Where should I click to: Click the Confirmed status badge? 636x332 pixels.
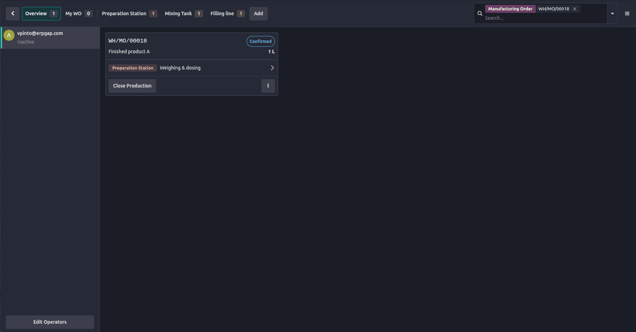261,41
